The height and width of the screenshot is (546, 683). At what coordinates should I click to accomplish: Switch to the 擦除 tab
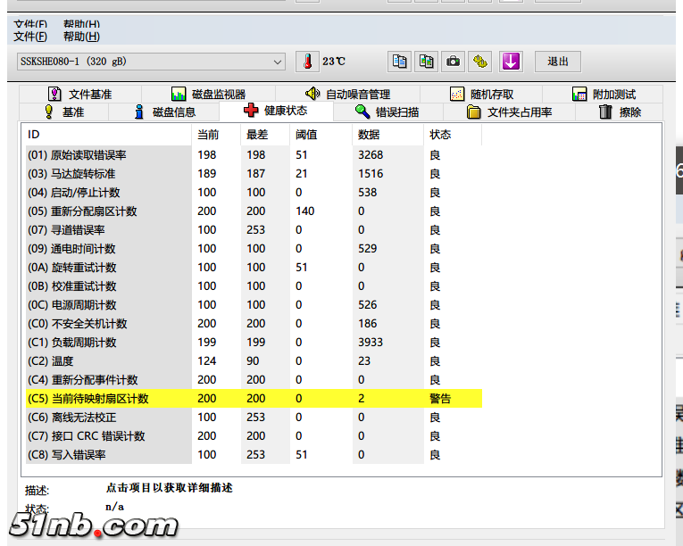pyautogui.click(x=620, y=112)
